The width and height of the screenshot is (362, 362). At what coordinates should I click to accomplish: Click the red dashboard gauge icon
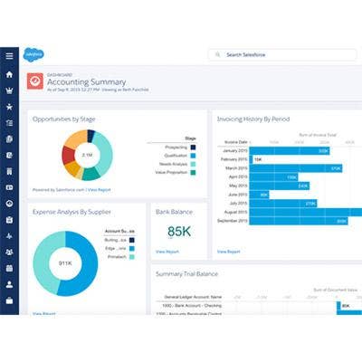35,81
